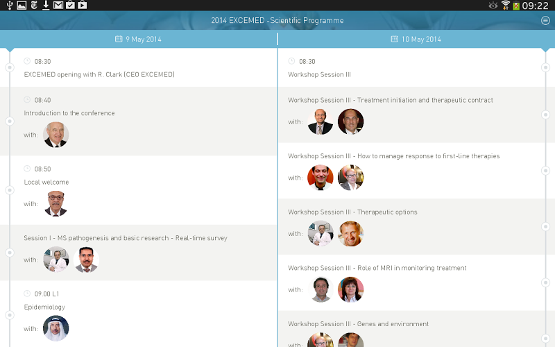This screenshot has height=347, width=555.
Task: Open Treatment initiation and therapeutic contract session
Action: coord(416,115)
